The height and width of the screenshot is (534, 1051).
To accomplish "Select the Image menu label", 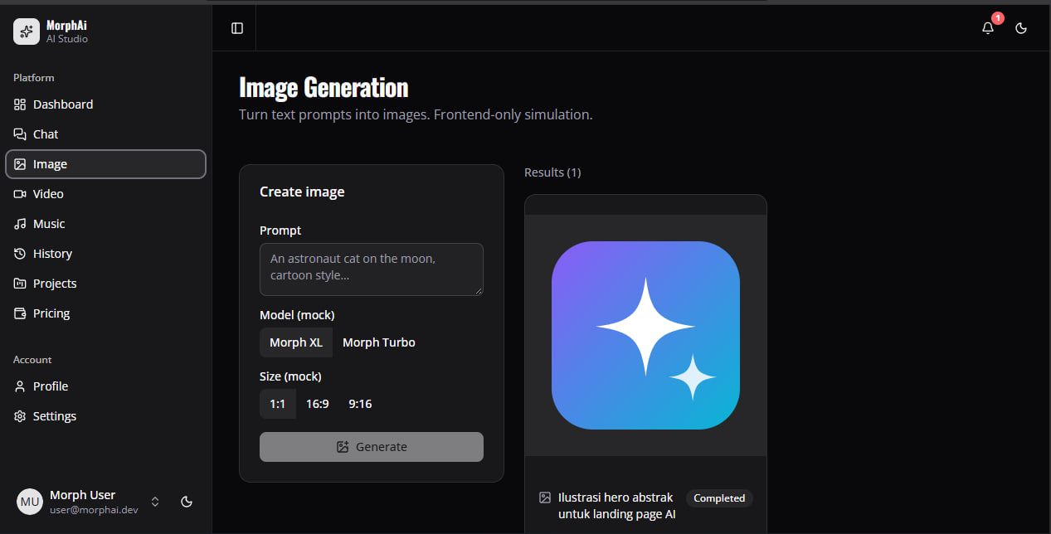I will [x=50, y=164].
